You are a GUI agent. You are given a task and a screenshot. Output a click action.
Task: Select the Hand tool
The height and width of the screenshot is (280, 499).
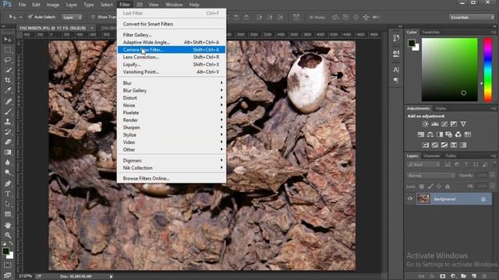point(8,225)
